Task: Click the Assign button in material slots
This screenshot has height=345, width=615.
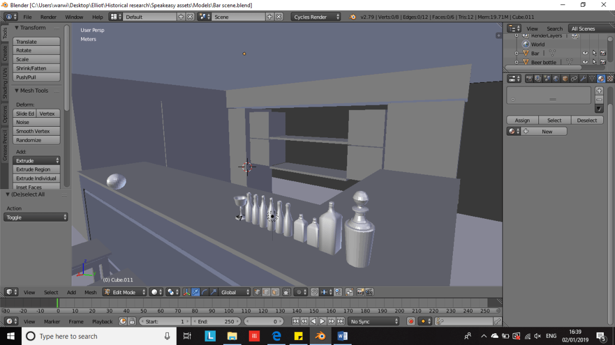Action: 522,120
